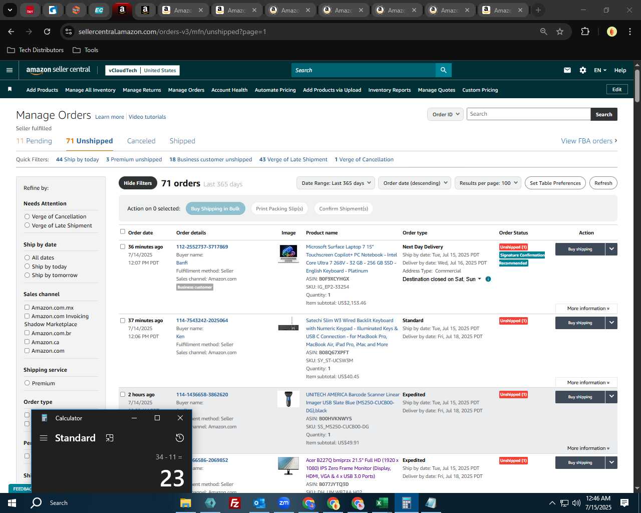Open Zoom from the taskbar
Image resolution: width=641 pixels, height=513 pixels.
tap(284, 503)
